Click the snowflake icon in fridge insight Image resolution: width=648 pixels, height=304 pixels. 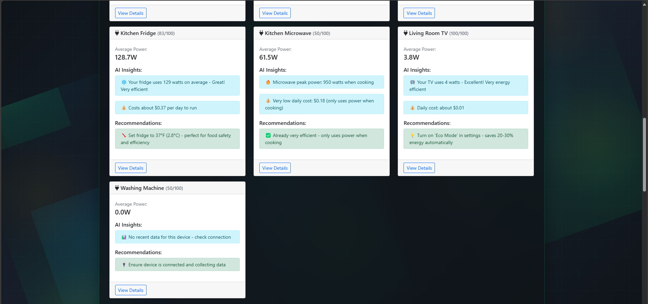click(x=124, y=82)
